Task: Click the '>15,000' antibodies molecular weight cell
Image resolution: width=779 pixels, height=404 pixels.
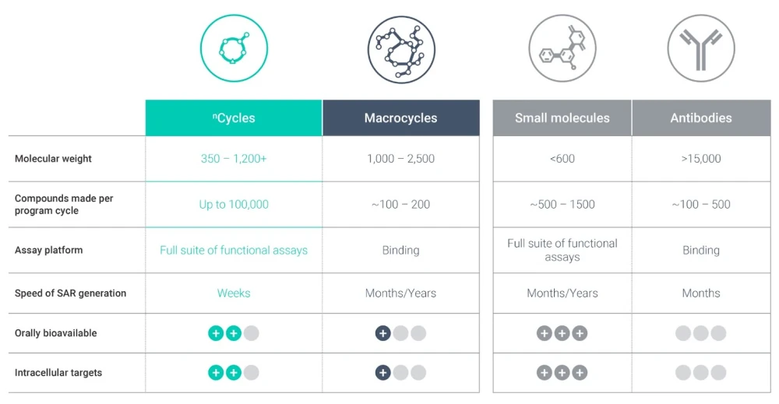Action: (x=701, y=159)
